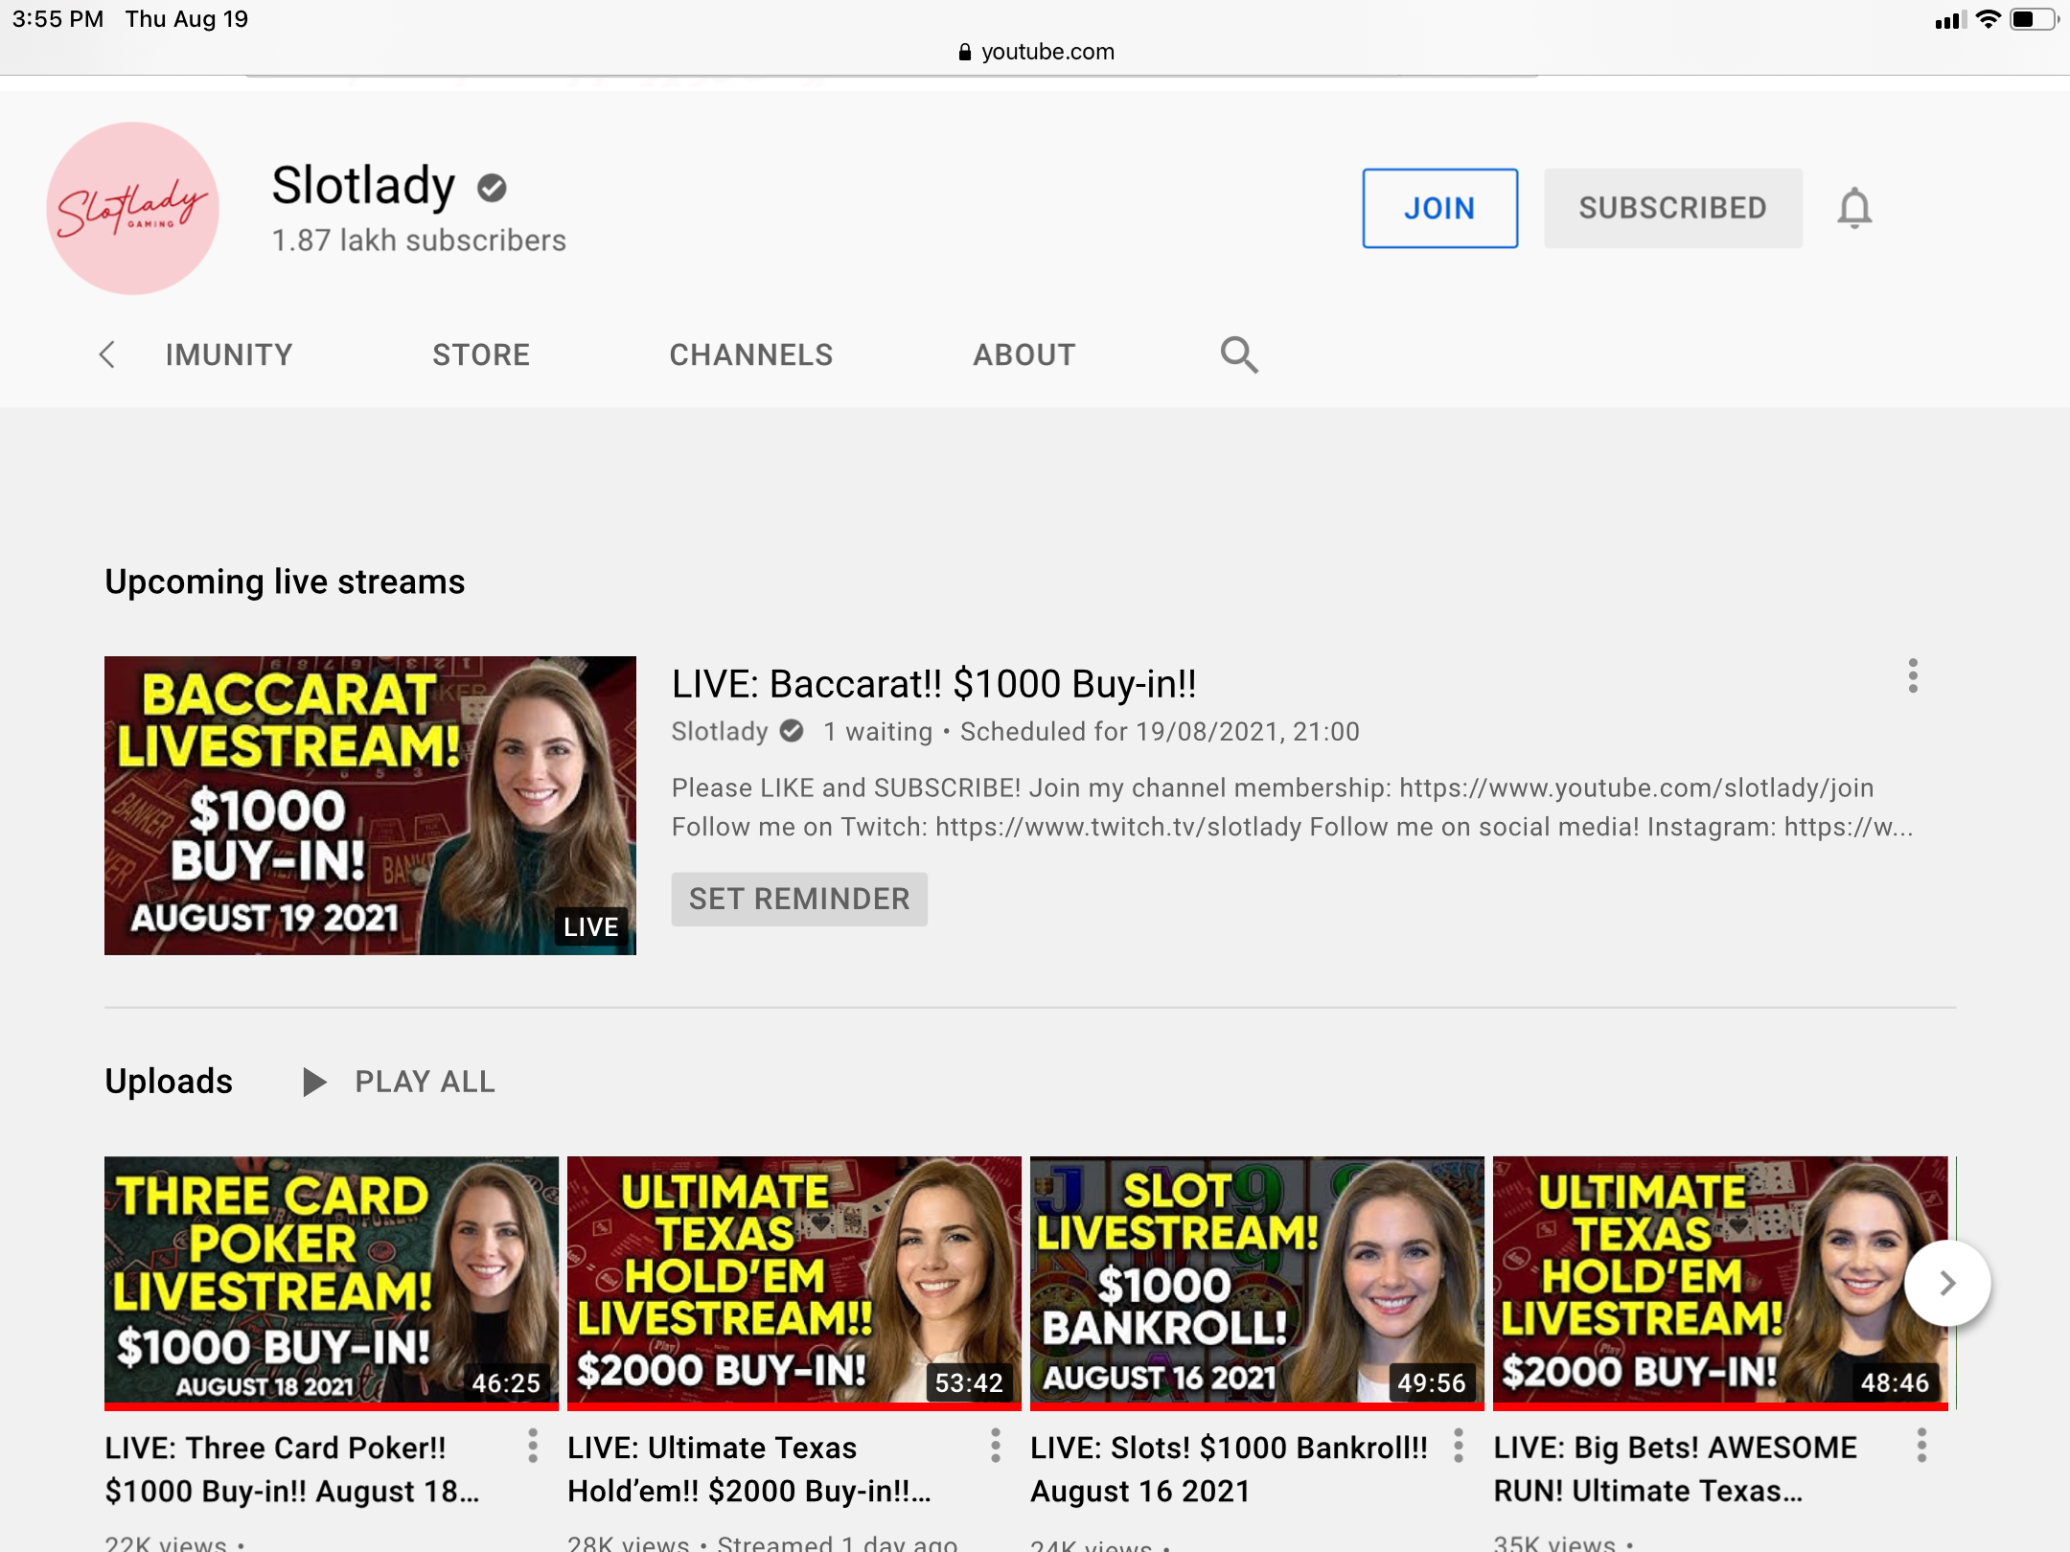
Task: Click the Slotlady name under the Baccarat stream
Action: [720, 731]
